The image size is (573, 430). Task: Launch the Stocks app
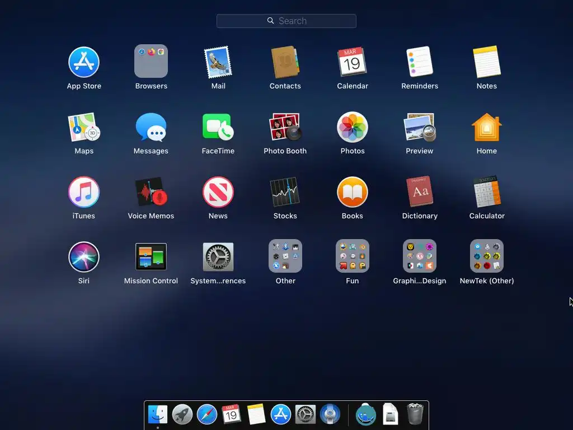[x=285, y=192]
